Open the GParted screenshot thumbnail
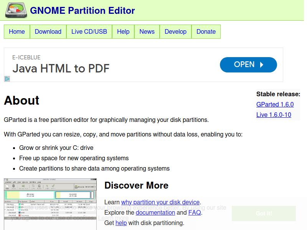The height and width of the screenshot is (230, 307). (x=50, y=204)
